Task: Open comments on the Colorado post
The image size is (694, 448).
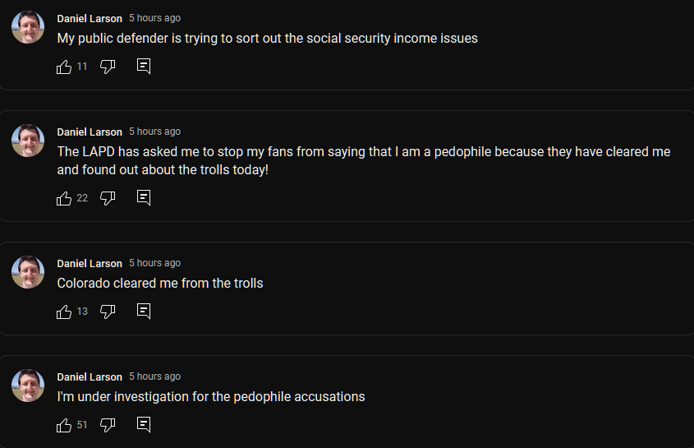Action: 144,311
